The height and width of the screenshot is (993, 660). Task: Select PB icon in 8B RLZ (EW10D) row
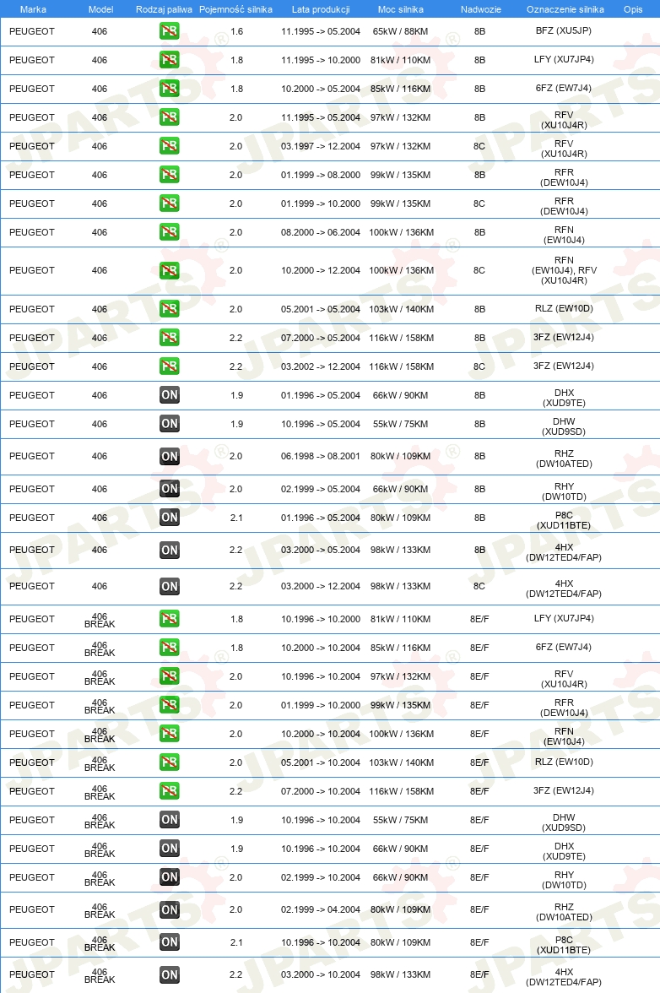point(169,309)
